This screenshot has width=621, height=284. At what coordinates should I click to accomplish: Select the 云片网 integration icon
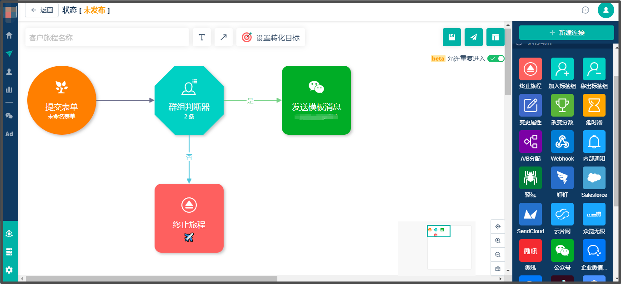(x=562, y=214)
